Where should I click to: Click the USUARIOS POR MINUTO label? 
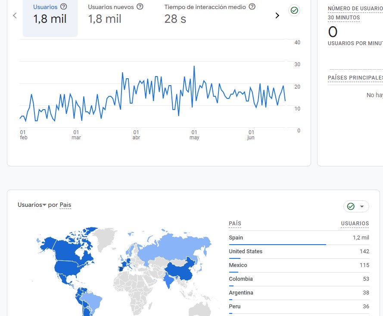(355, 43)
